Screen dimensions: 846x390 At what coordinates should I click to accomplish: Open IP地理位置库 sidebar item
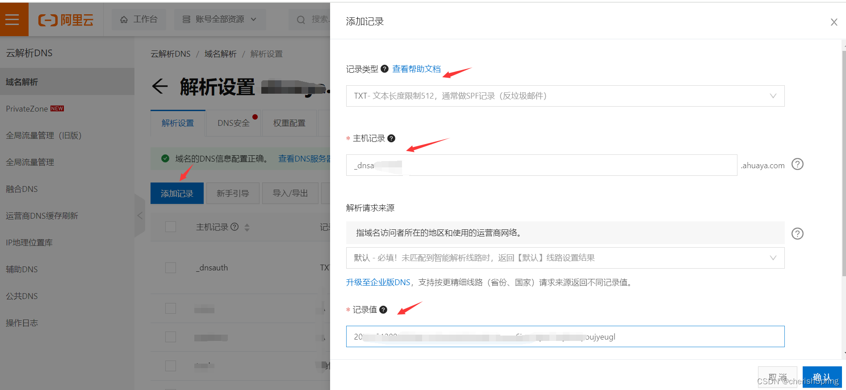point(67,242)
